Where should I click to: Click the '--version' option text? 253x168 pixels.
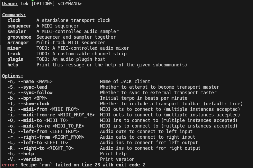30,160
